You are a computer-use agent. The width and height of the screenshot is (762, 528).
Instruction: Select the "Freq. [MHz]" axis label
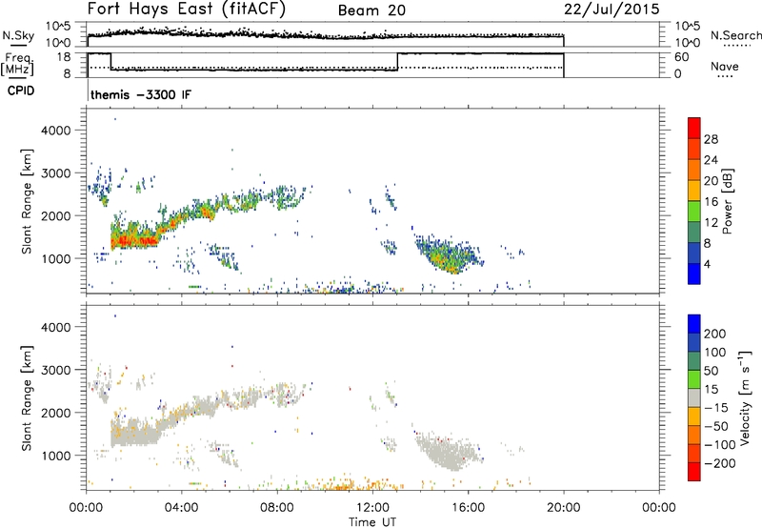[x=18, y=64]
